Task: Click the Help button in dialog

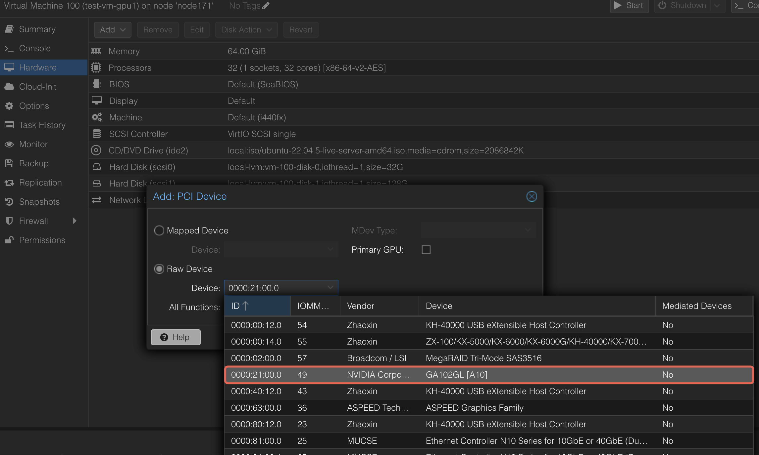Action: (x=176, y=337)
